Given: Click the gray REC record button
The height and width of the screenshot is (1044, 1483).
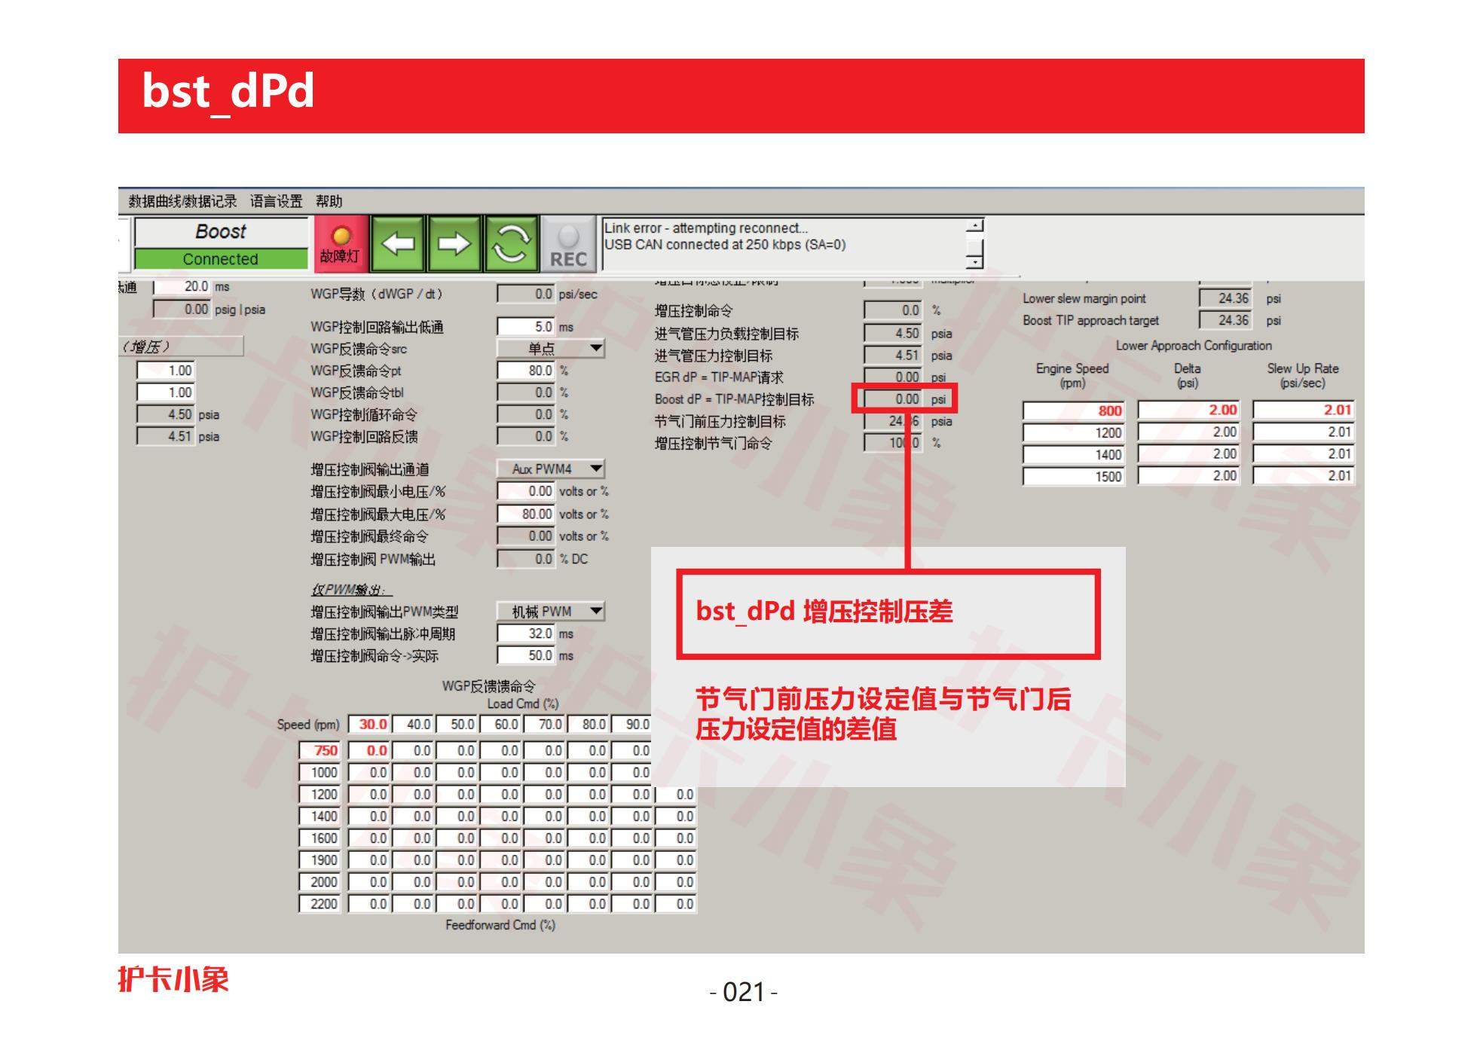Looking at the screenshot, I should (x=568, y=243).
